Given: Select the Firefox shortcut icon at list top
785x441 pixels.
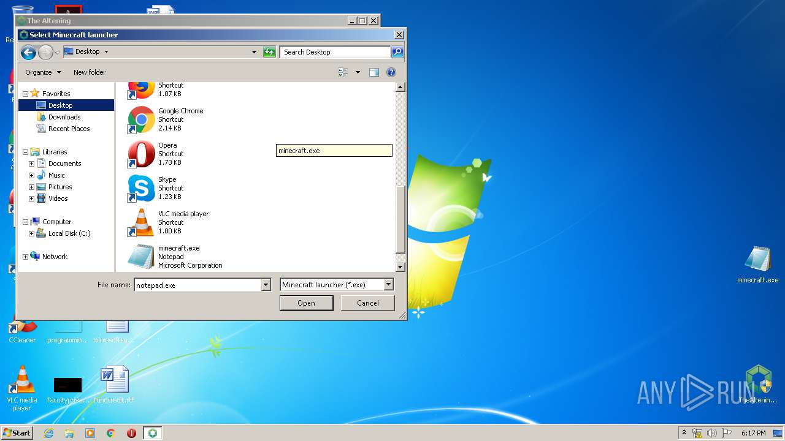Looking at the screenshot, I should (x=141, y=91).
